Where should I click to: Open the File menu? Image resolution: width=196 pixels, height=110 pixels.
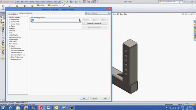18,2
